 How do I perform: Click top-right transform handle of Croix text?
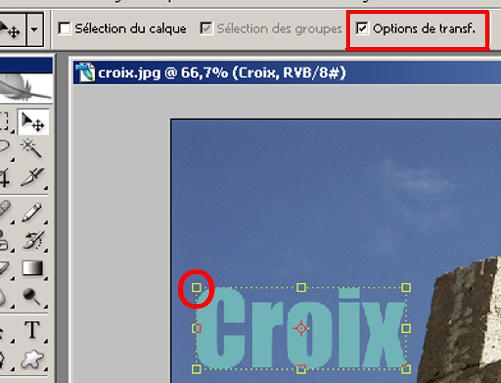pyautogui.click(x=406, y=288)
